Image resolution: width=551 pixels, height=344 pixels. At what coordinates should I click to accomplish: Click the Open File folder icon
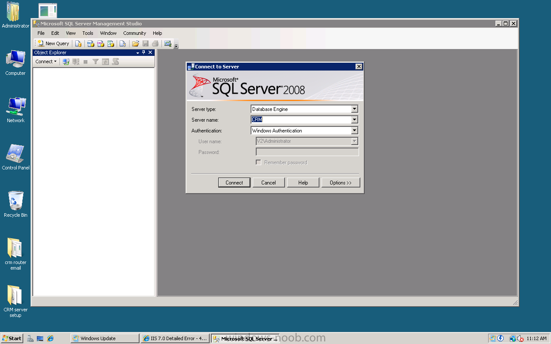tap(135, 43)
